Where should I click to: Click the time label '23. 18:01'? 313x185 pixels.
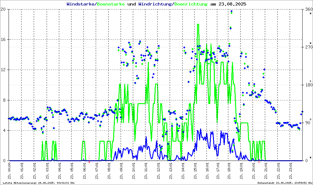point(229,171)
